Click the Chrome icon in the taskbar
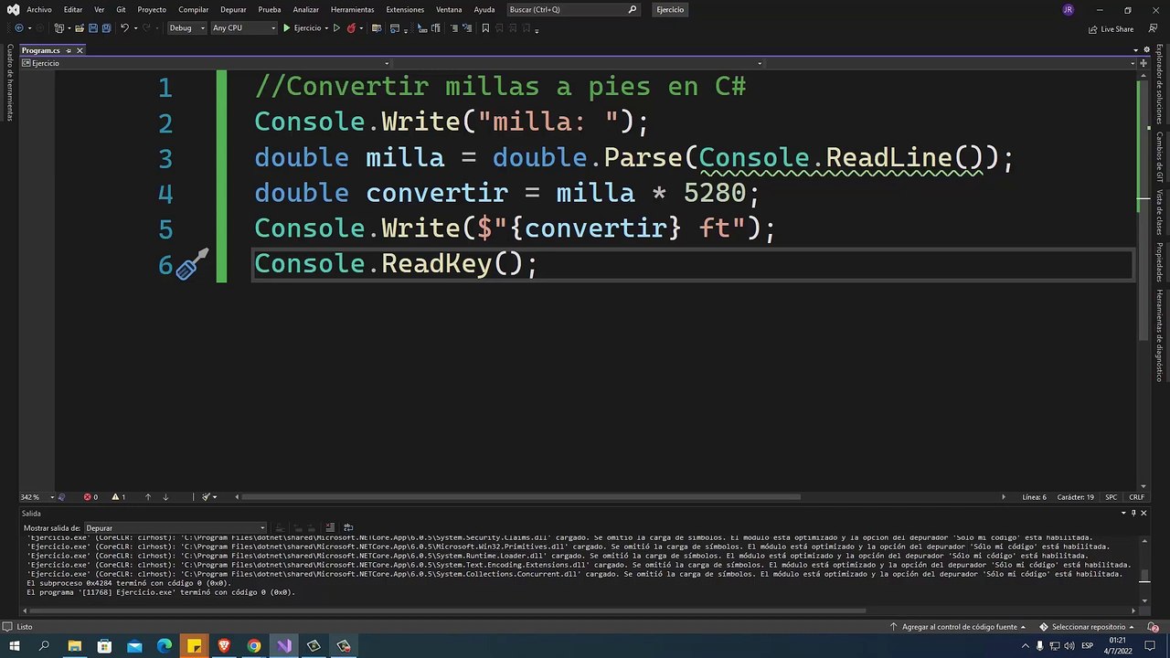Image resolution: width=1170 pixels, height=658 pixels. pyautogui.click(x=254, y=646)
